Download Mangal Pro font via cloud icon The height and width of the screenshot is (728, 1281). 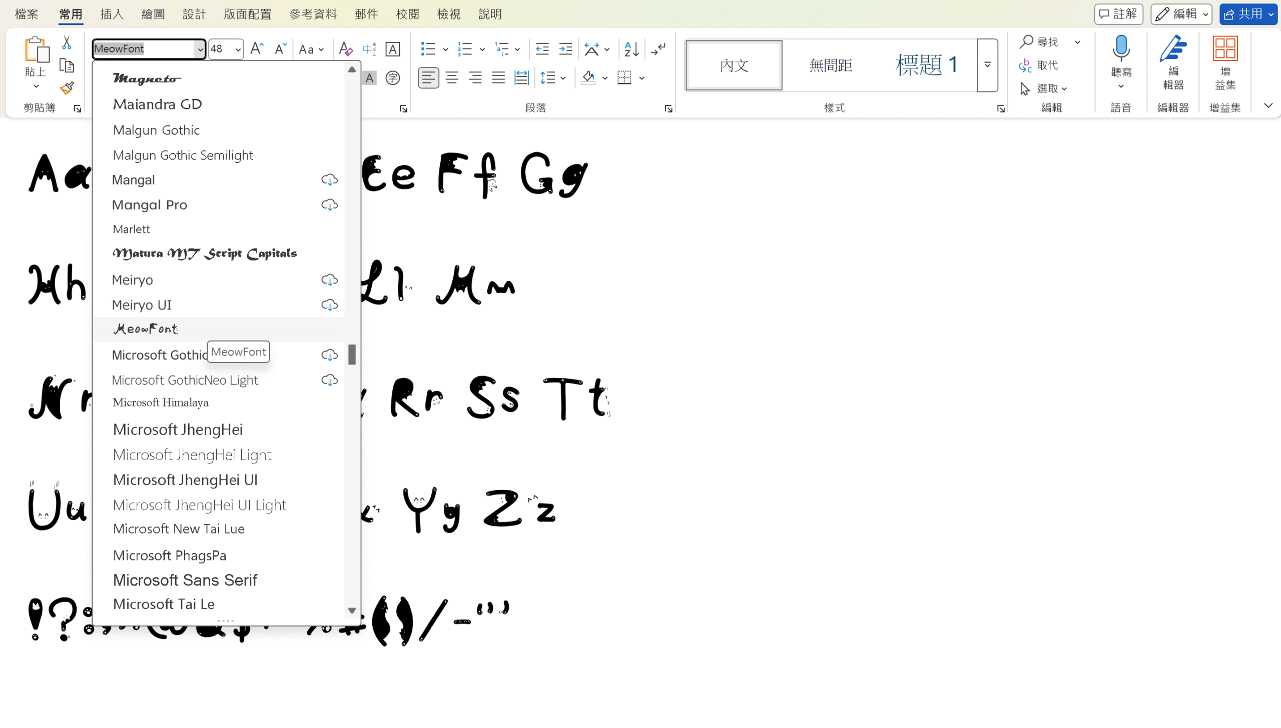point(329,205)
